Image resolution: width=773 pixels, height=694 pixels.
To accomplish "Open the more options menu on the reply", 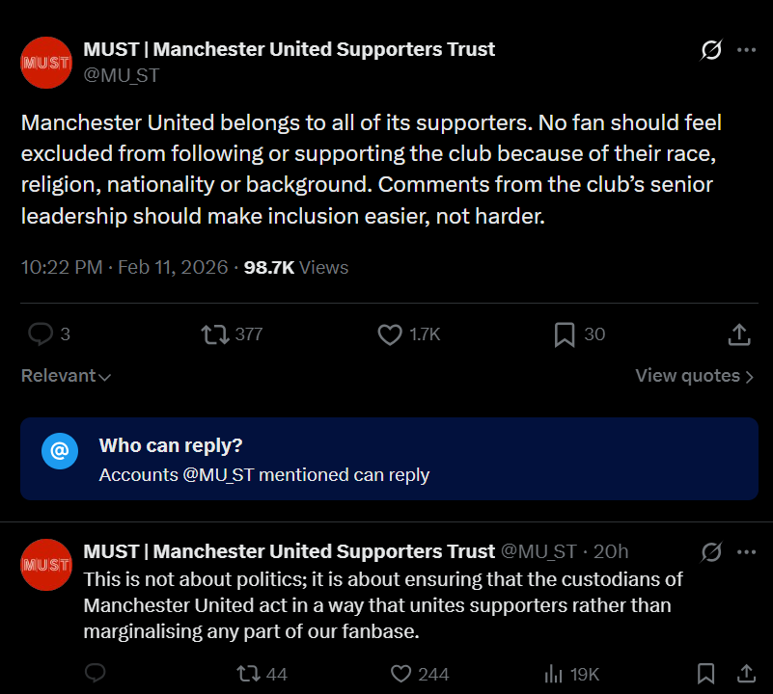I will [x=746, y=551].
